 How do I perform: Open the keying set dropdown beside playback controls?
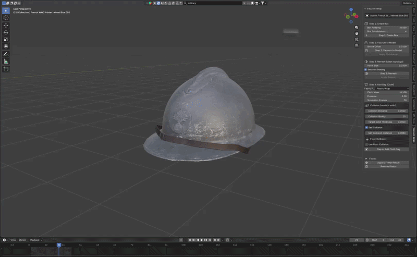tap(223, 240)
